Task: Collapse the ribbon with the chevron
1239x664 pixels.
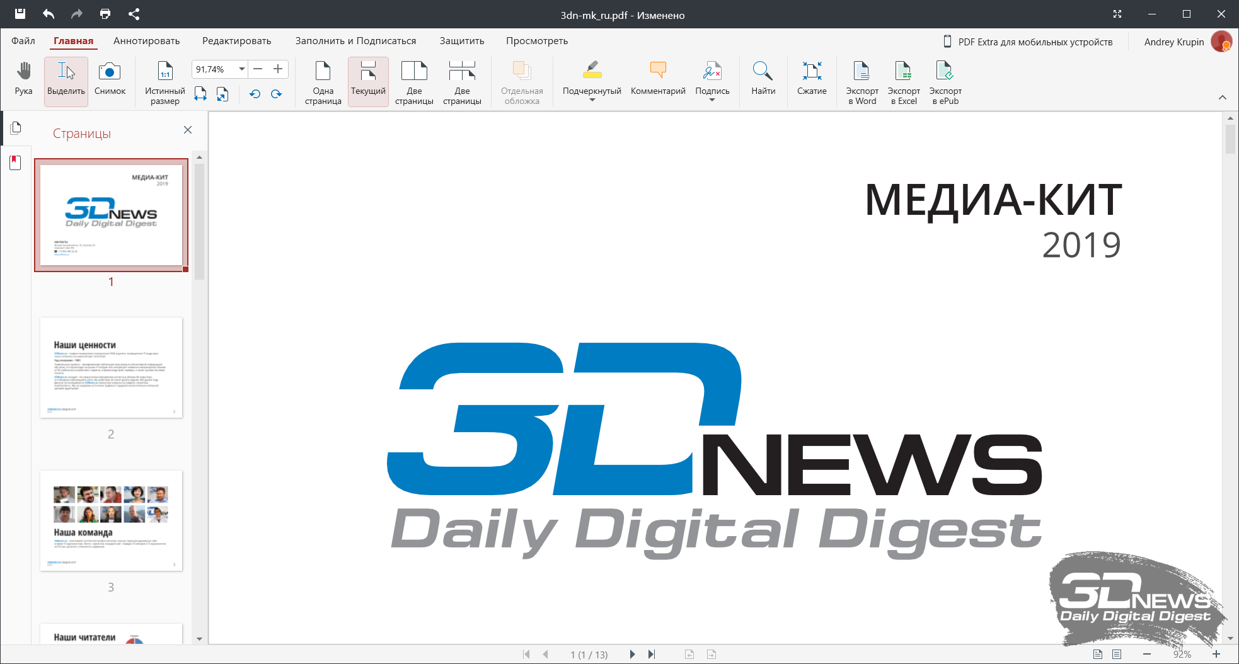Action: [x=1222, y=97]
